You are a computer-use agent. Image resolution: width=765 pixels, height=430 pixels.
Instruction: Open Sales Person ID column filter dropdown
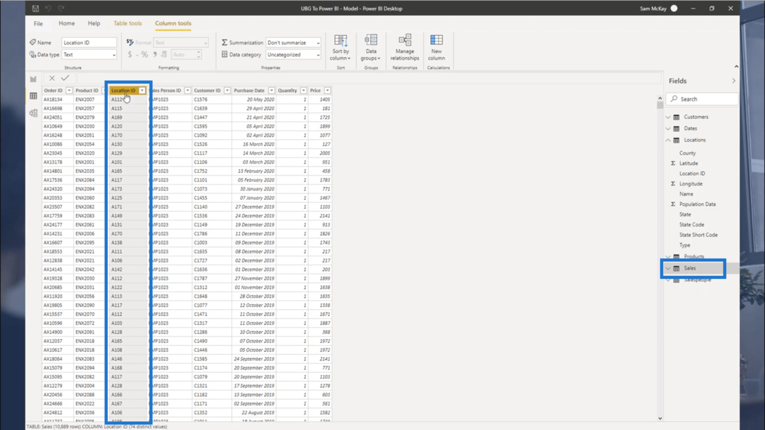[187, 91]
